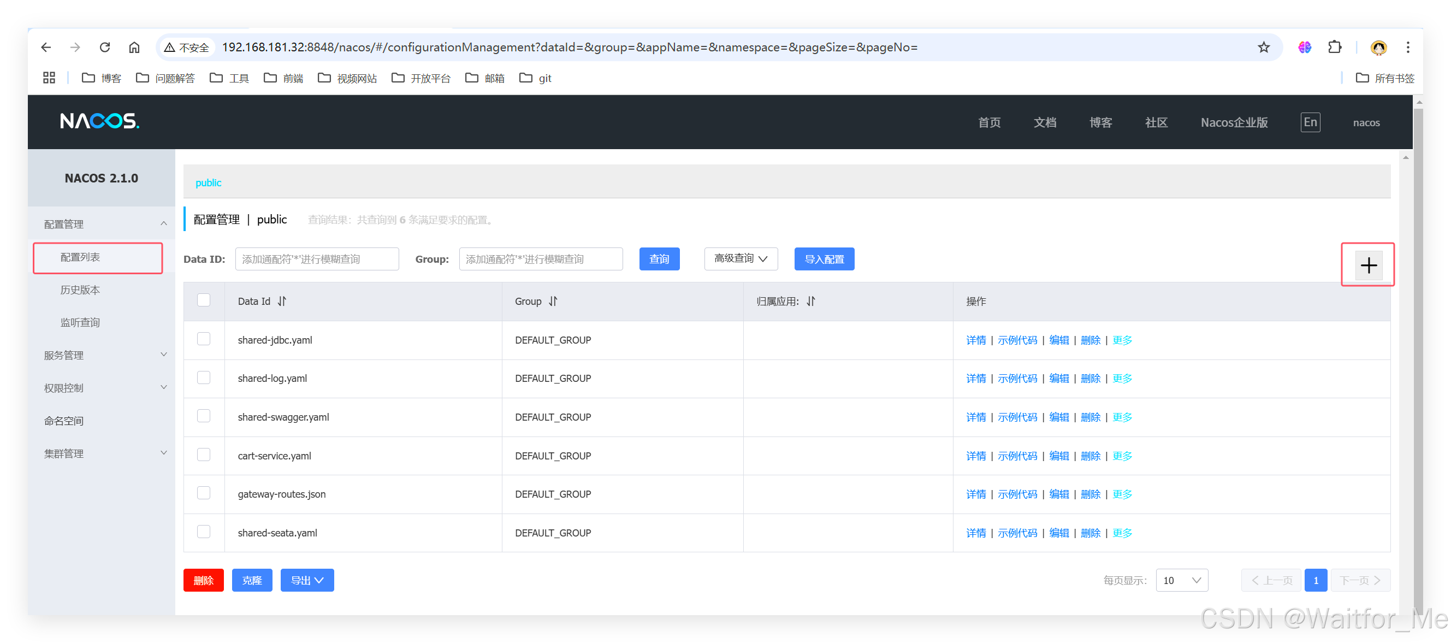
Task: Switch language with En button
Action: [x=1310, y=122]
